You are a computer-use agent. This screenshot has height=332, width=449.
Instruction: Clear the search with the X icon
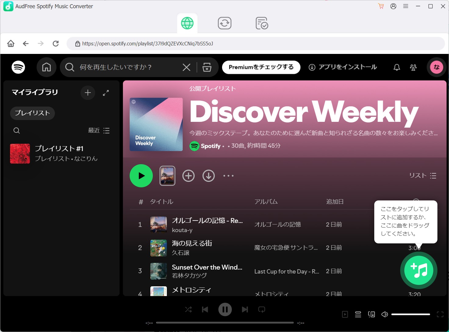[x=186, y=67]
